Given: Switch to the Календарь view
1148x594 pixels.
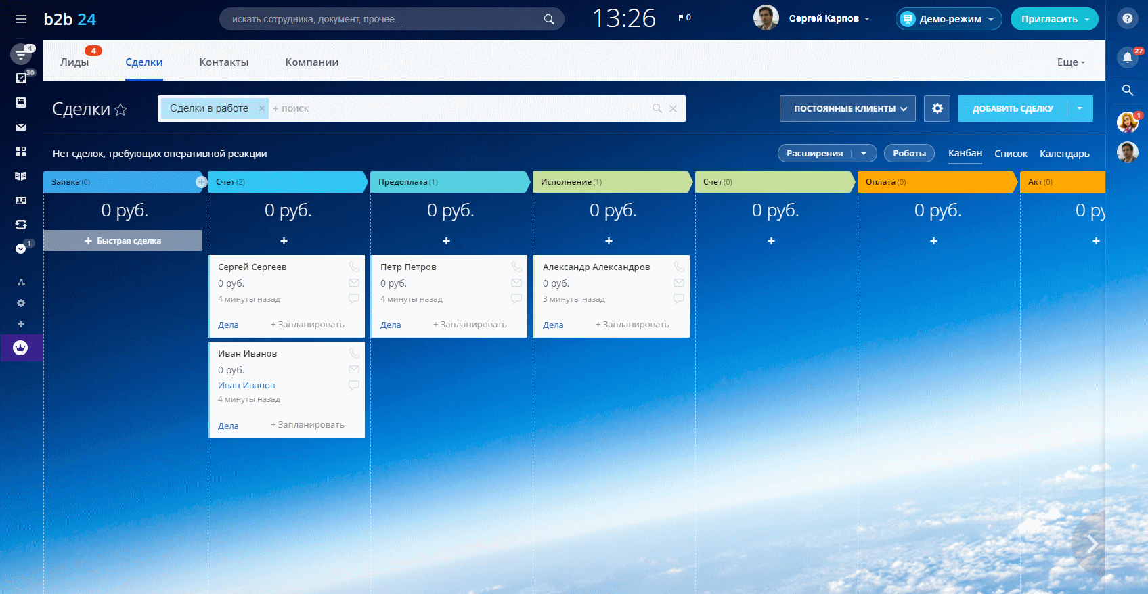Looking at the screenshot, I should click(1065, 154).
